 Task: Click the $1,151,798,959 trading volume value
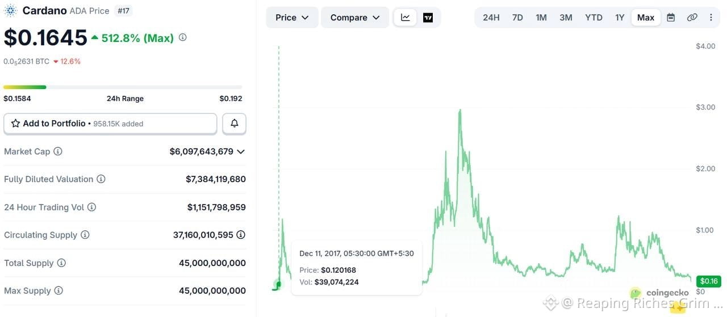[x=216, y=207]
